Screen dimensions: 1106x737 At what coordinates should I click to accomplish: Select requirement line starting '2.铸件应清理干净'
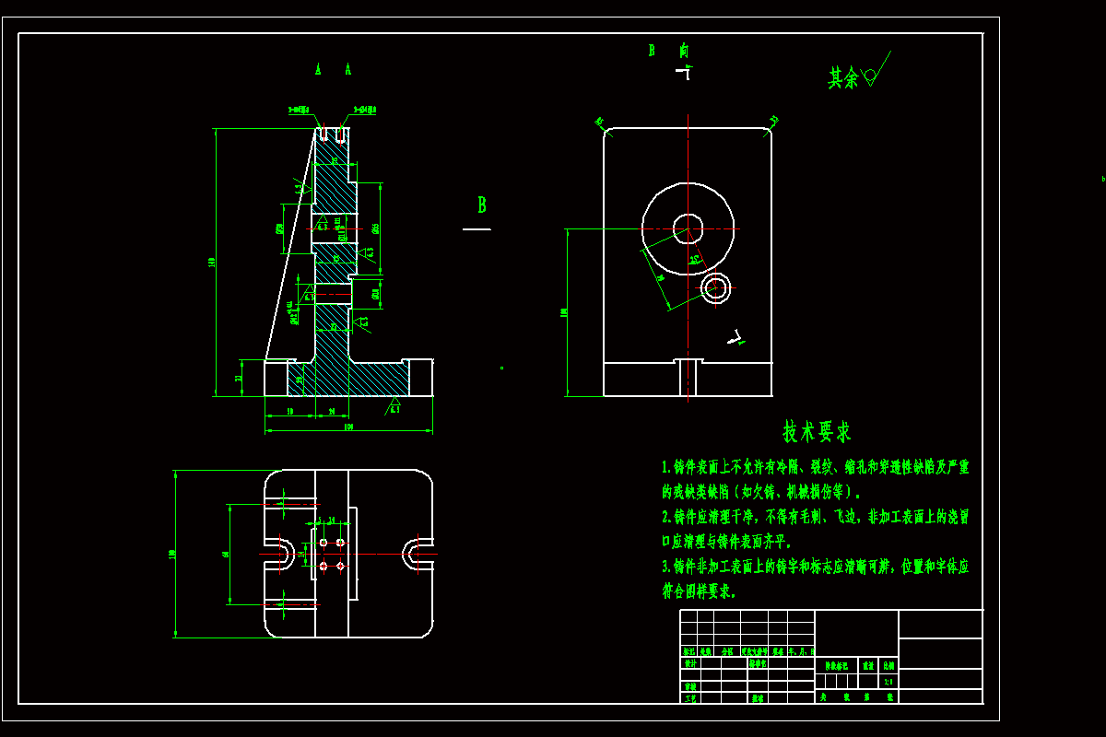[x=816, y=517]
